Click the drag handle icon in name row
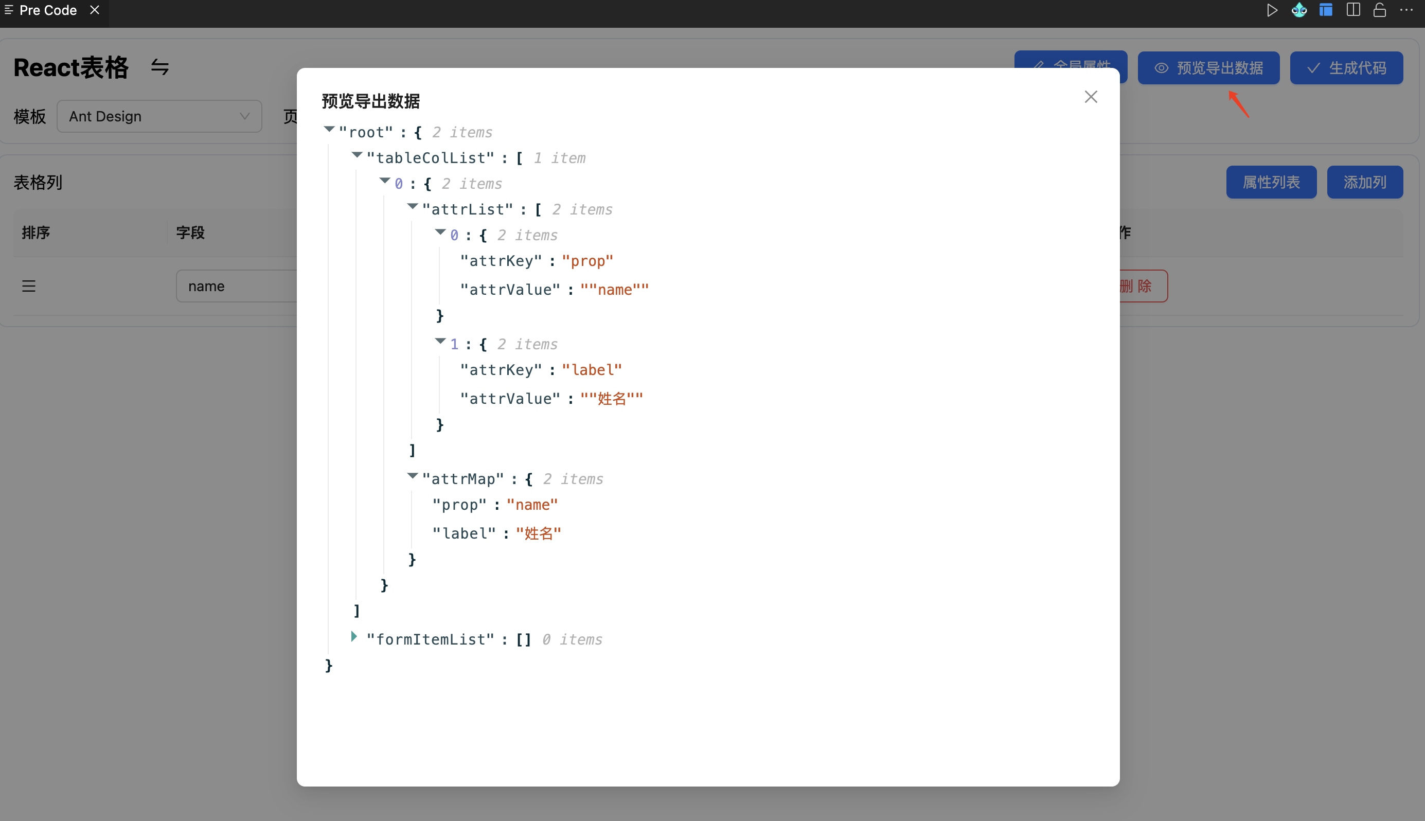This screenshot has height=821, width=1425. pyautogui.click(x=29, y=287)
